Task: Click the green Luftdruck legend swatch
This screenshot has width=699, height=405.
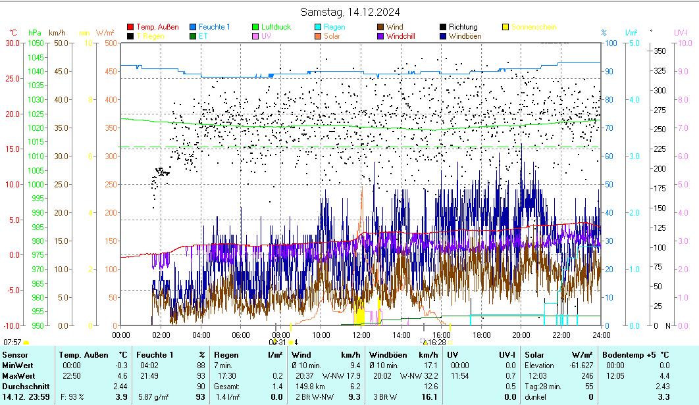Action: pos(255,27)
